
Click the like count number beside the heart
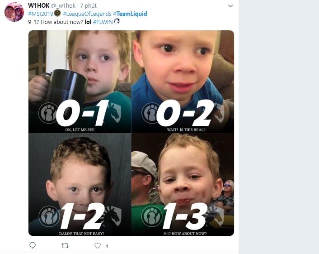[x=107, y=246]
